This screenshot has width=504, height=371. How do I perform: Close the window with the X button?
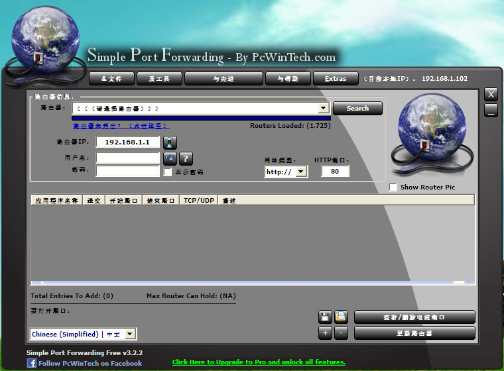coord(491,95)
